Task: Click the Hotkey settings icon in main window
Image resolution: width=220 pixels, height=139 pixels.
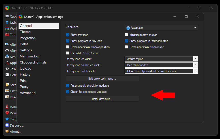Action: pos(7,75)
